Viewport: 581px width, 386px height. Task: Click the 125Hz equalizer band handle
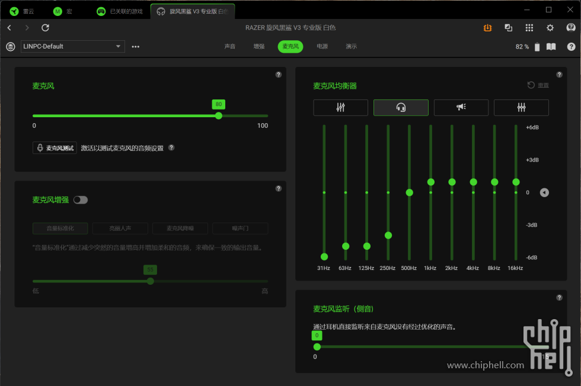(x=367, y=246)
